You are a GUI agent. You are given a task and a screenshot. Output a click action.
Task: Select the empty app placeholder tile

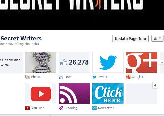141,94
